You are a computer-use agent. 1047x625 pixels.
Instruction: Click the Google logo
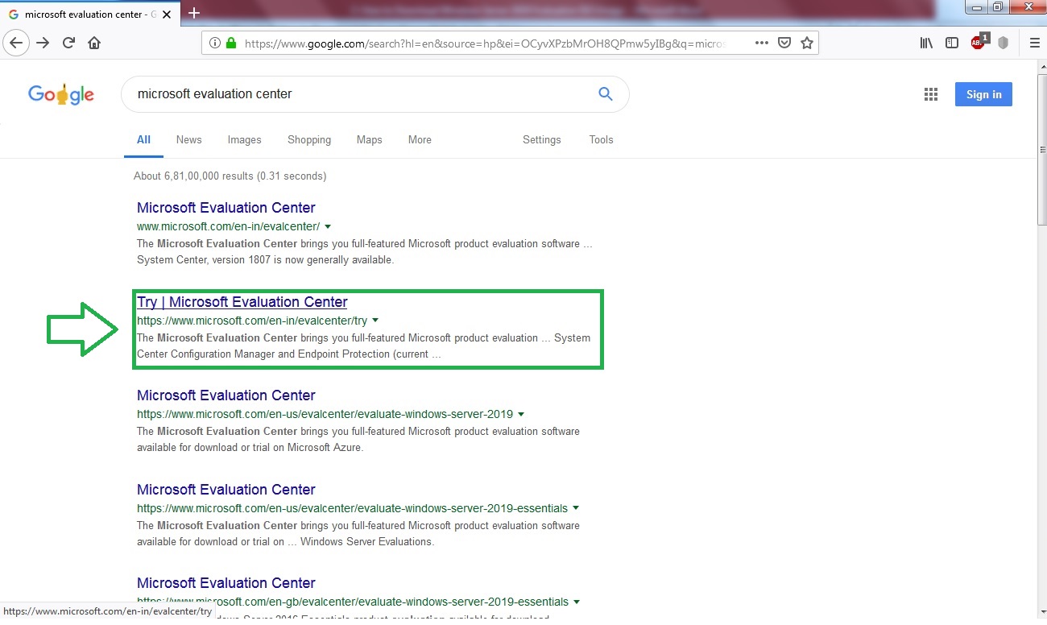coord(61,95)
